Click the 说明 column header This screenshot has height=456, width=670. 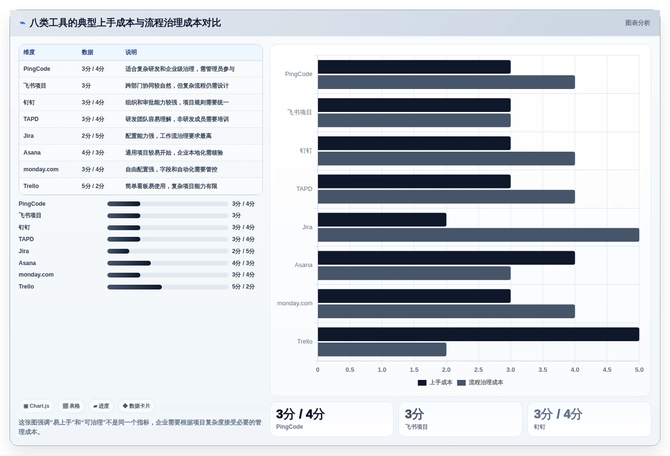[x=131, y=52]
